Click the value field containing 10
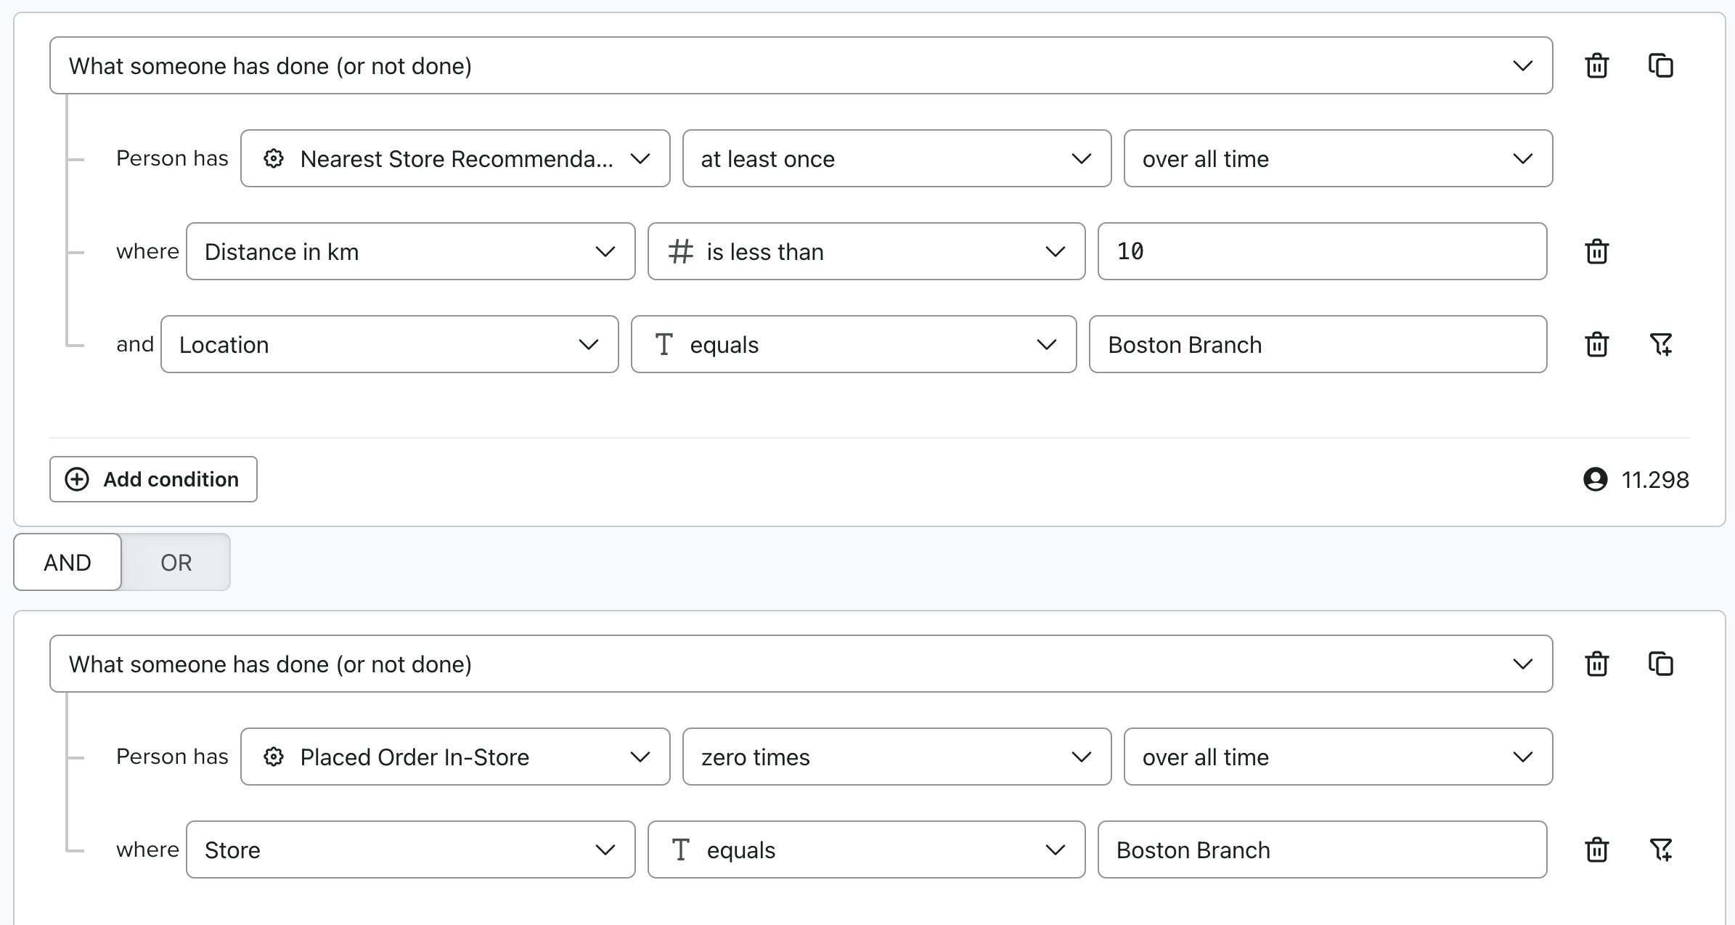Viewport: 1735px width, 925px height. pyautogui.click(x=1320, y=251)
